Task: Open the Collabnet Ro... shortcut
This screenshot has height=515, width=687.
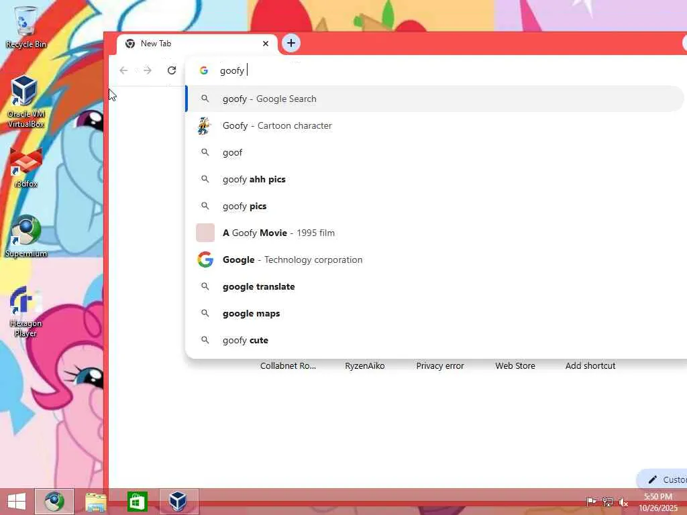Action: (288, 365)
